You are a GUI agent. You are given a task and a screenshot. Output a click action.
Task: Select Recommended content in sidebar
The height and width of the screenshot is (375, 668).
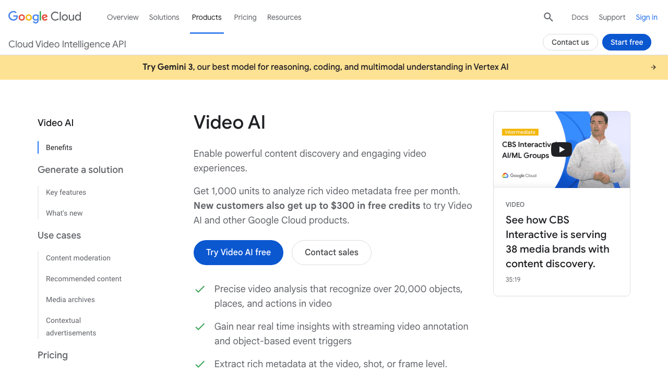pyautogui.click(x=83, y=279)
